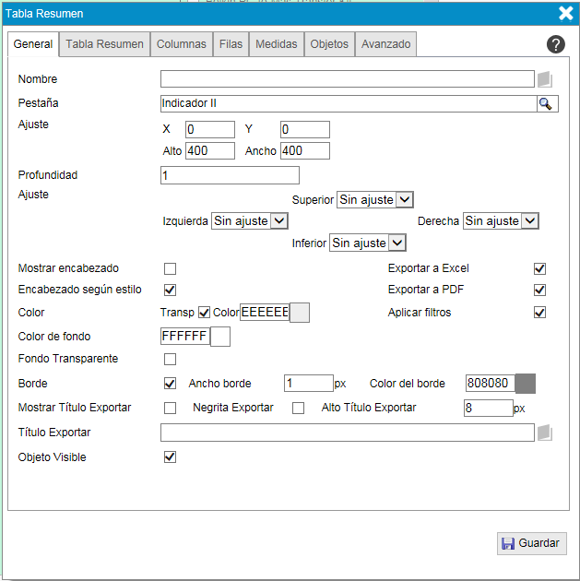Open the Color de fondo white swatch

220,337
